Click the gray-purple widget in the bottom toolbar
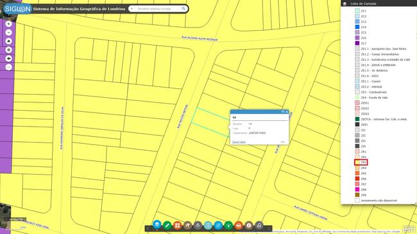The height and width of the screenshot is (234, 417). tap(198, 226)
